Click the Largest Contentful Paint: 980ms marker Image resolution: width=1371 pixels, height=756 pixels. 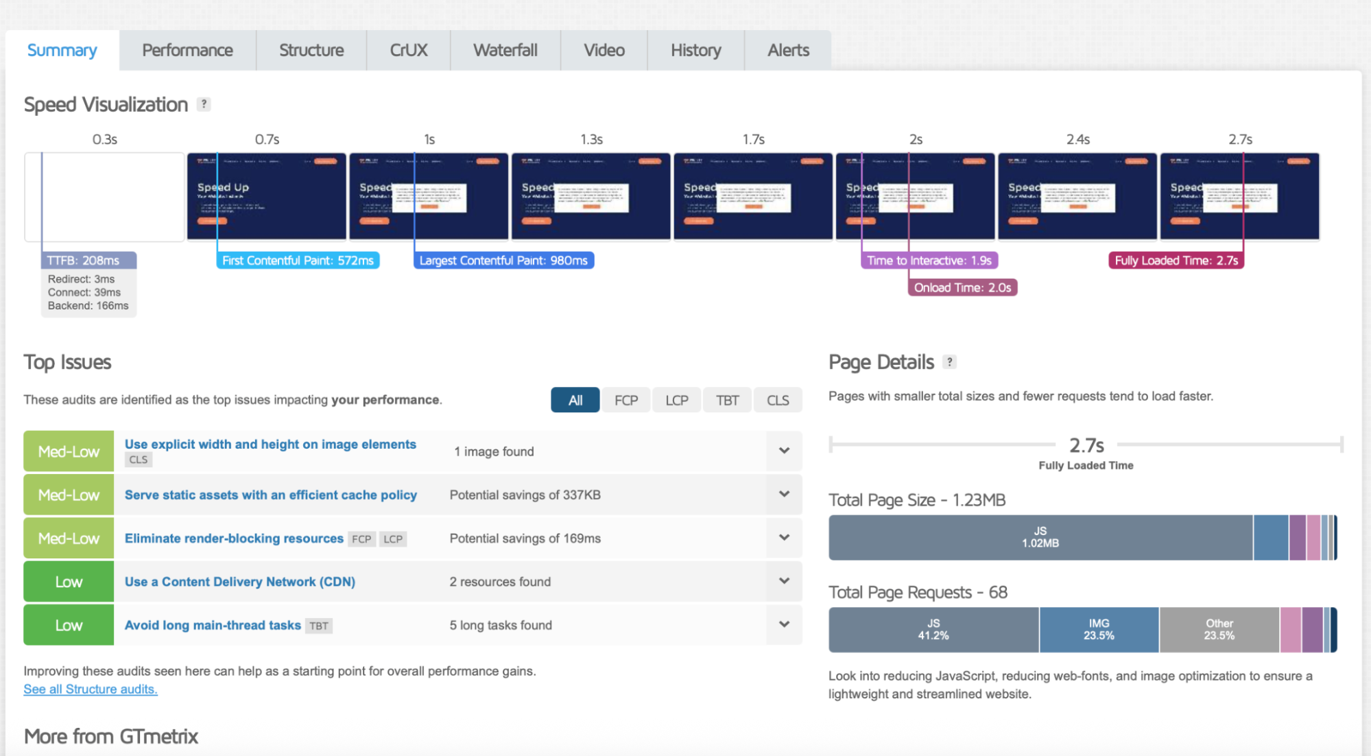pos(503,261)
